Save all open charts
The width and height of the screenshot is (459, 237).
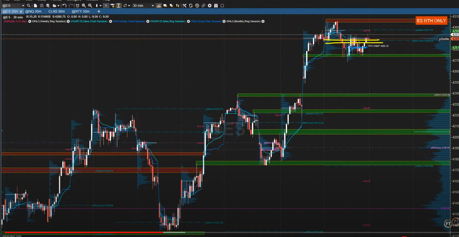tap(48, 5)
